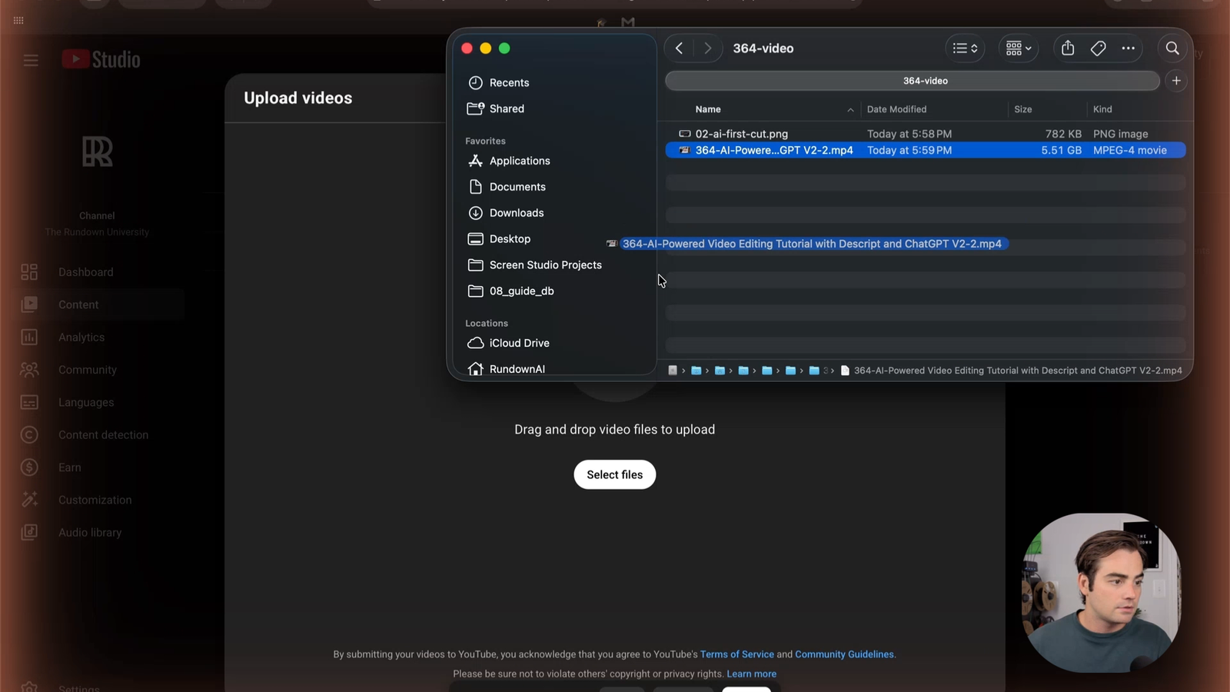Click the Select files button
1230x692 pixels.
click(614, 474)
